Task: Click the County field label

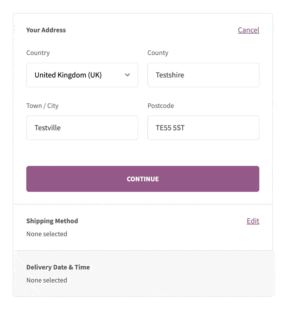Action: tap(158, 53)
